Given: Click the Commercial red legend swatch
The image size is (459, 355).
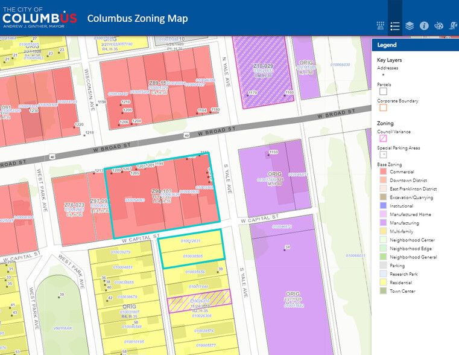Looking at the screenshot, I should [382, 172].
